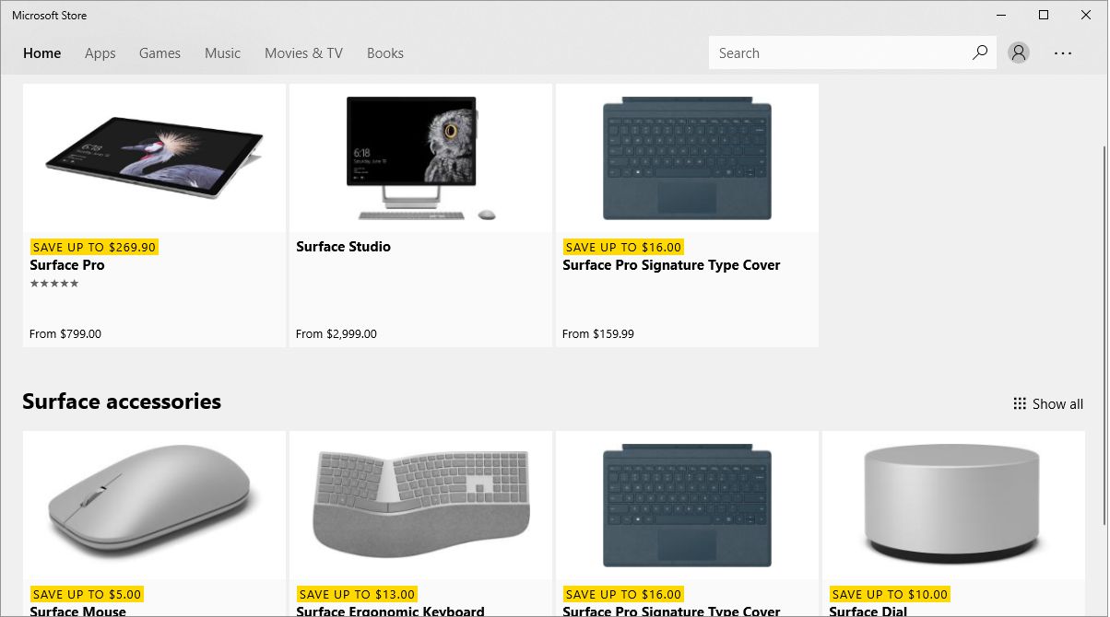Click the SAVE UP TO $13.00 badge

point(357,594)
